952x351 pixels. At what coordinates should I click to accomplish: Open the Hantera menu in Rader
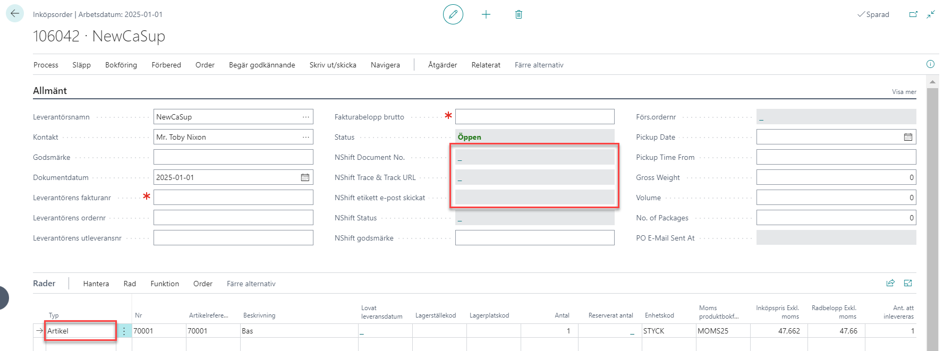tap(96, 284)
